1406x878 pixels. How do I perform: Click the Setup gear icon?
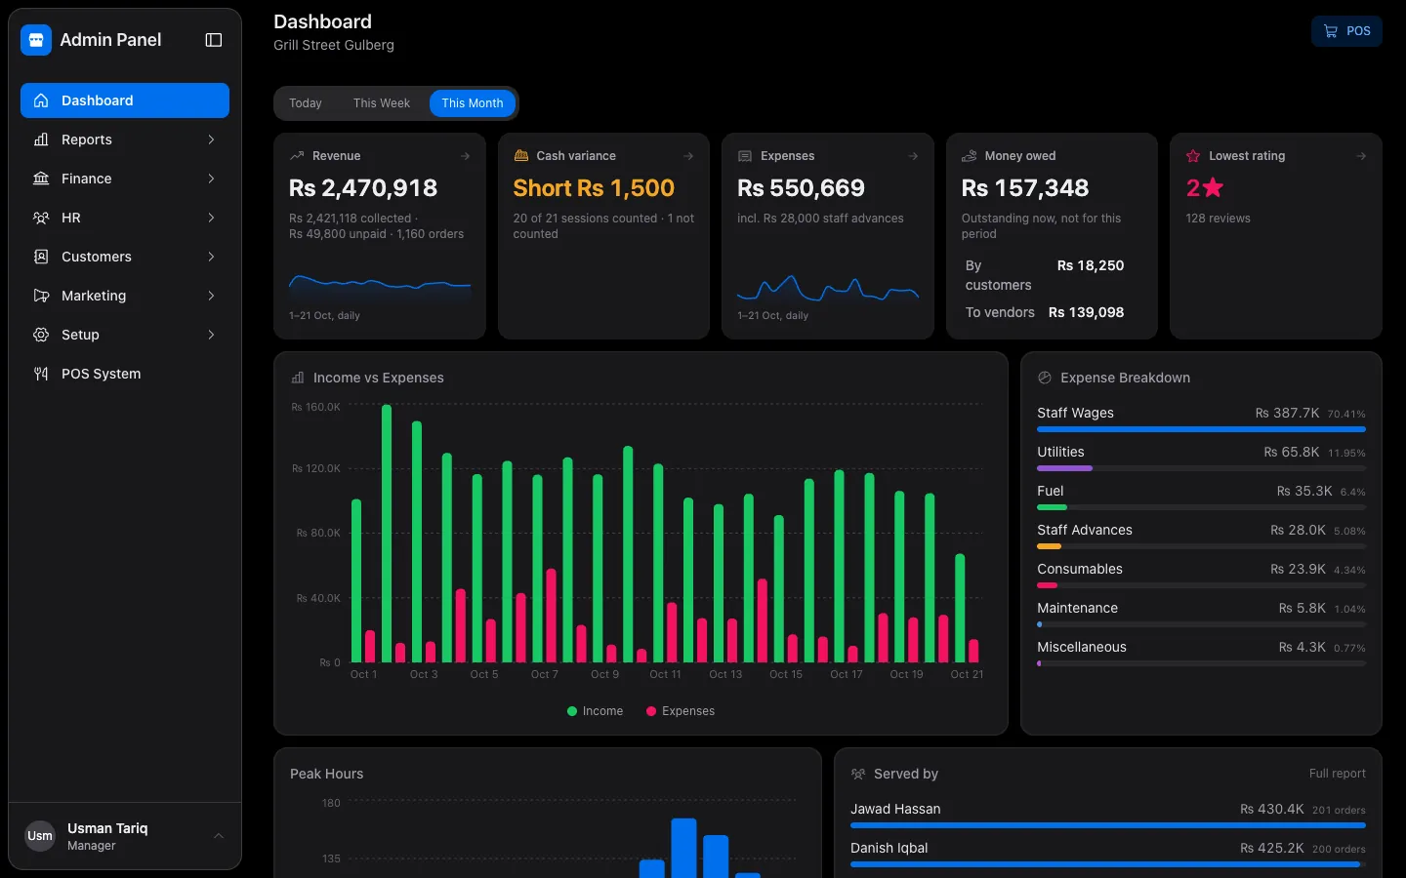[41, 335]
